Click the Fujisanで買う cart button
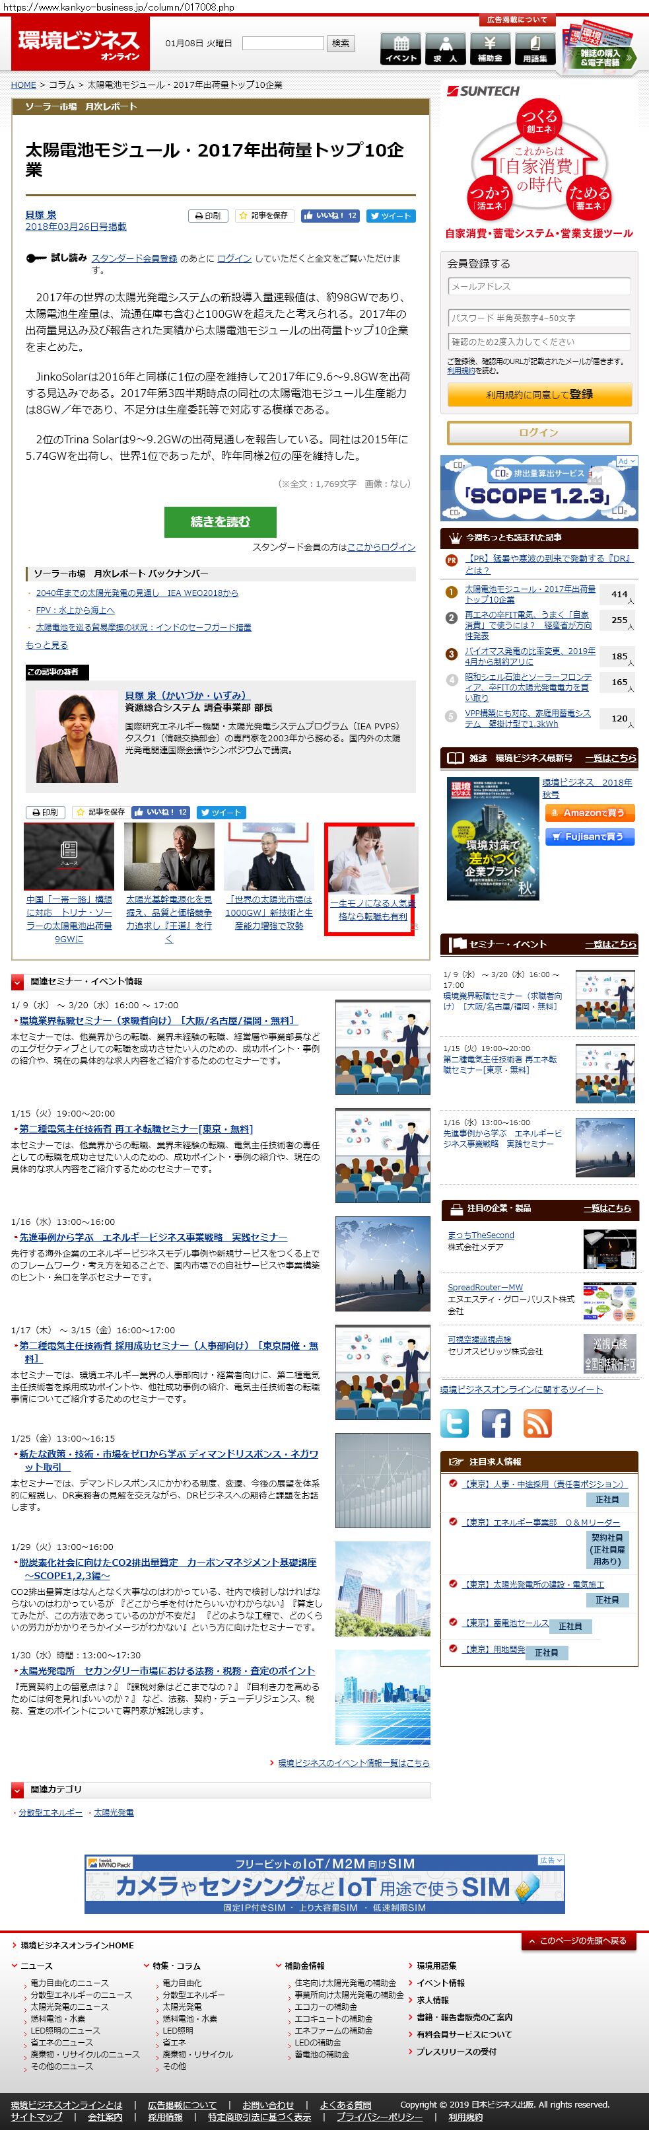 [590, 836]
